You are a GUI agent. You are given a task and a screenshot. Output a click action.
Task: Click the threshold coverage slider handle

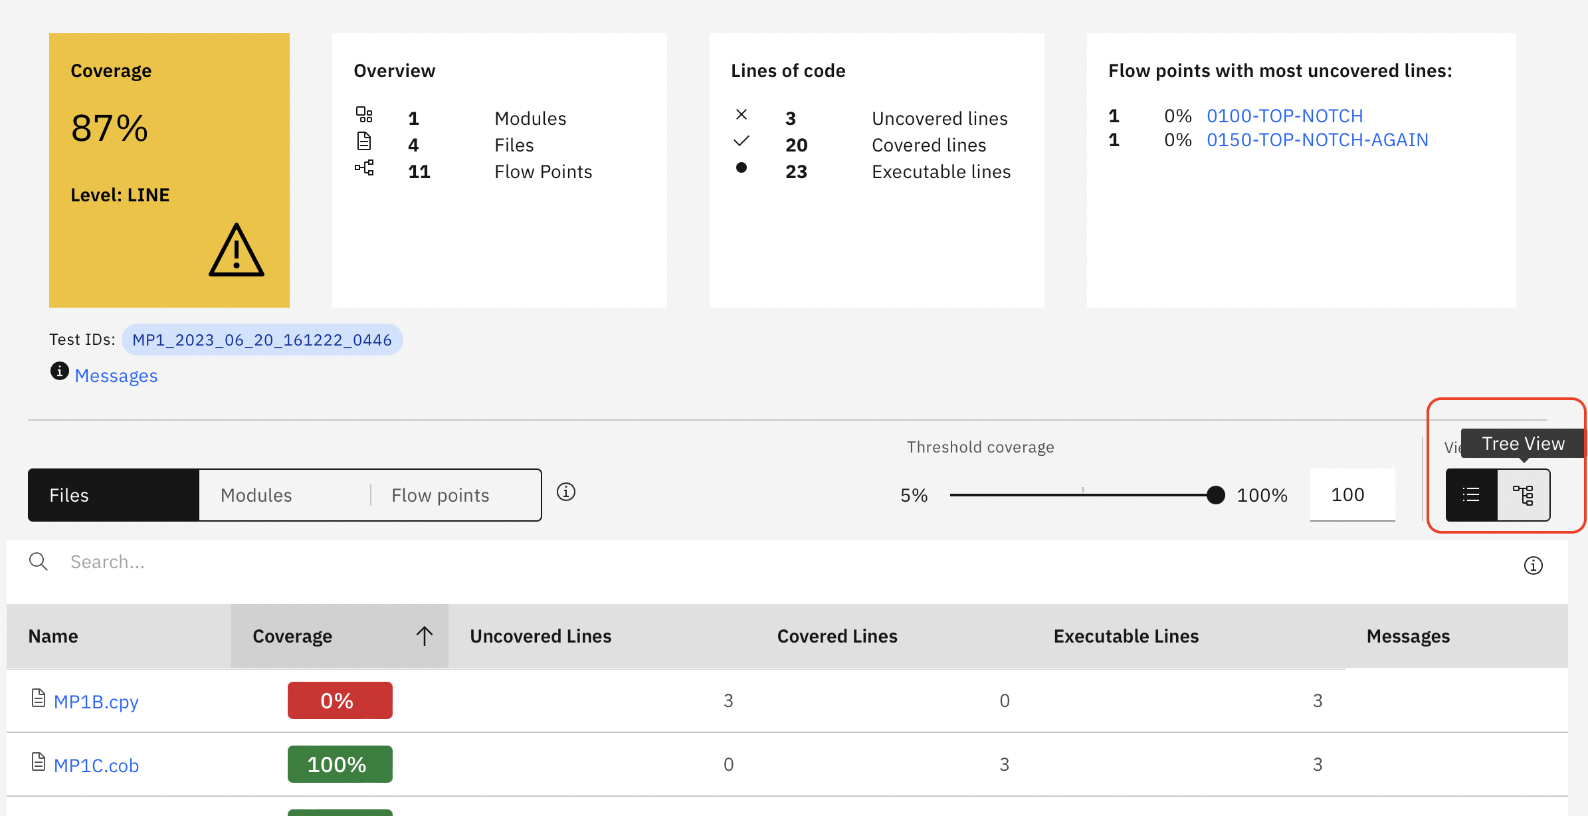[1215, 495]
